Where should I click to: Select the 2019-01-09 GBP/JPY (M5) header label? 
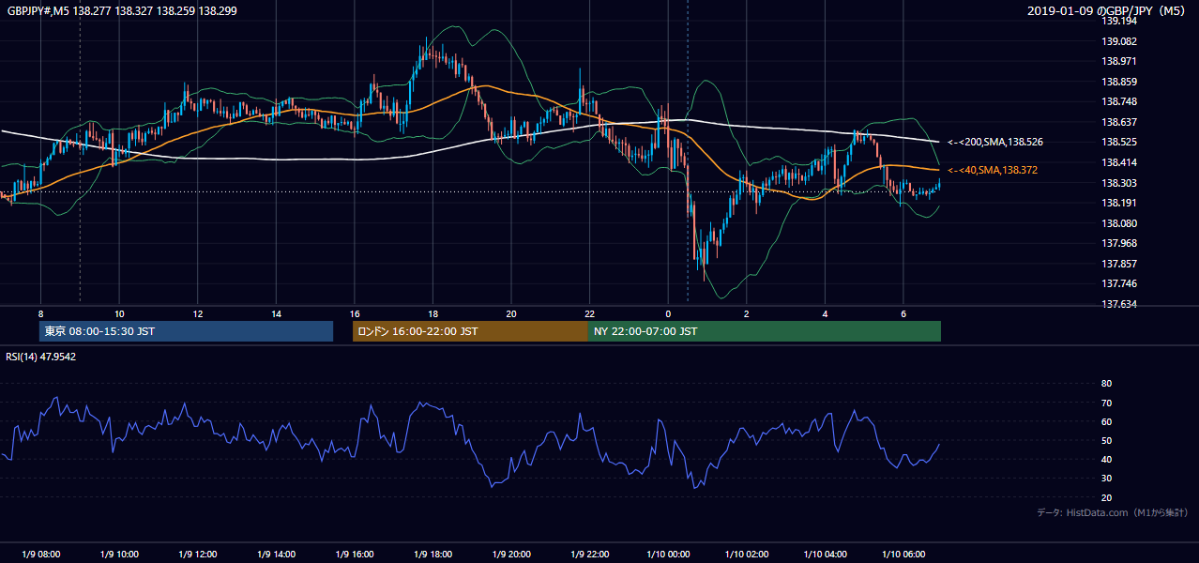click(1107, 10)
